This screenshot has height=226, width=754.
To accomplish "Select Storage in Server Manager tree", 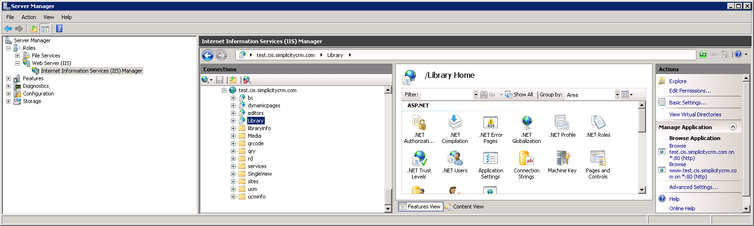I will [32, 101].
